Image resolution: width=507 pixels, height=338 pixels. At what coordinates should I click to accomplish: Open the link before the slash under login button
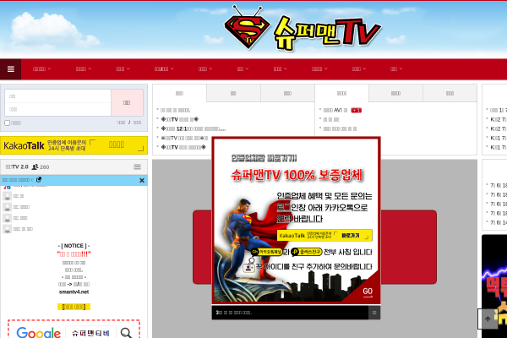coord(121,123)
